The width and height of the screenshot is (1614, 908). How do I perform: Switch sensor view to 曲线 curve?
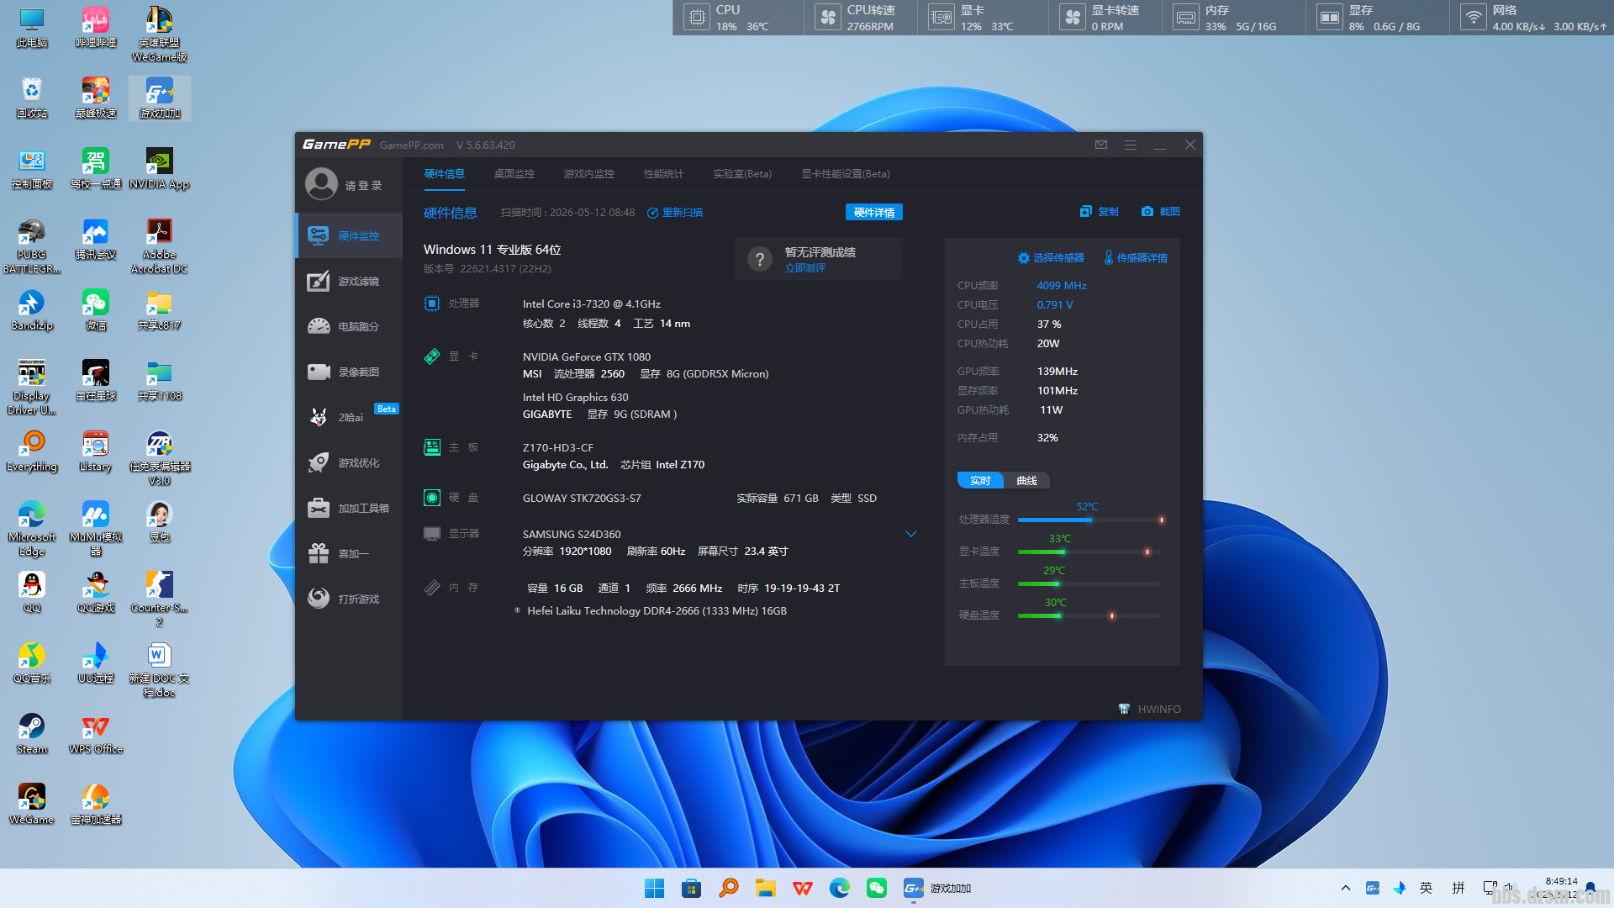(1026, 481)
